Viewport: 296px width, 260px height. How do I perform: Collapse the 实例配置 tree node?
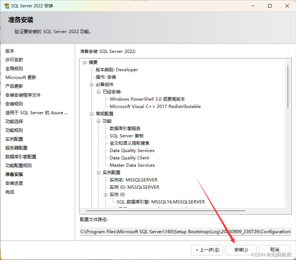tap(99, 173)
